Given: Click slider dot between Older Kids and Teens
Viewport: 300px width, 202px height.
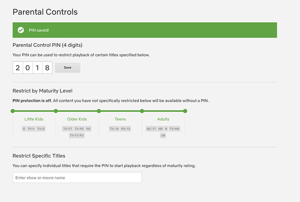Looking at the screenshot, I should tap(99, 111).
